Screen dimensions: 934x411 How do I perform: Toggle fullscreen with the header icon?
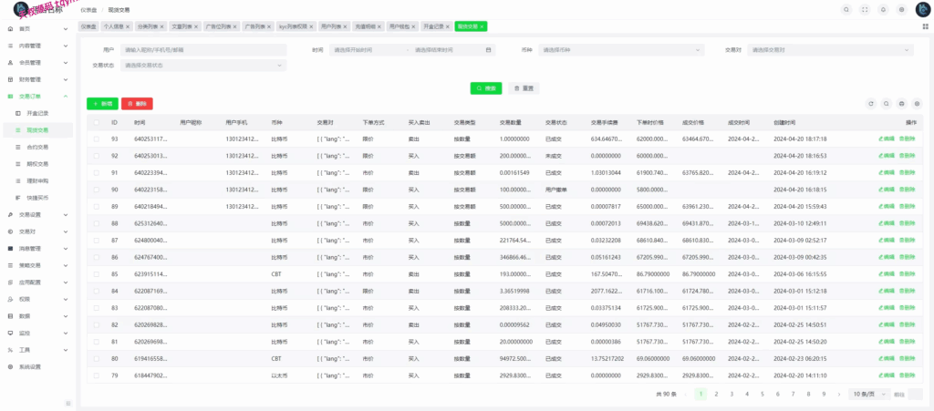click(865, 9)
